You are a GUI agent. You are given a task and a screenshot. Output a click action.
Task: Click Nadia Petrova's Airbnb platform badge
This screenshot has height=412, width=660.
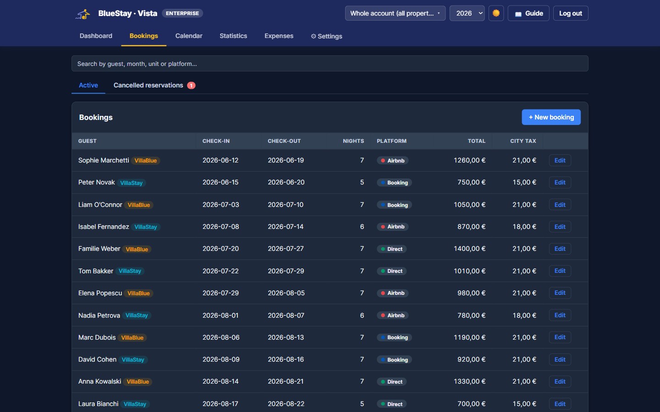(x=392, y=315)
